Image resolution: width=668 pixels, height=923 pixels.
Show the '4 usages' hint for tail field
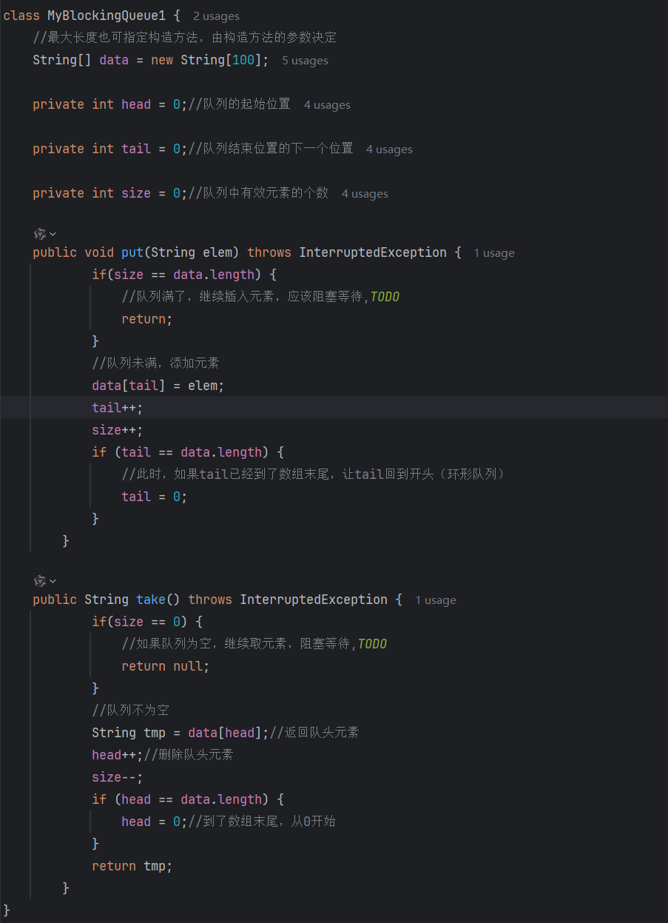389,149
